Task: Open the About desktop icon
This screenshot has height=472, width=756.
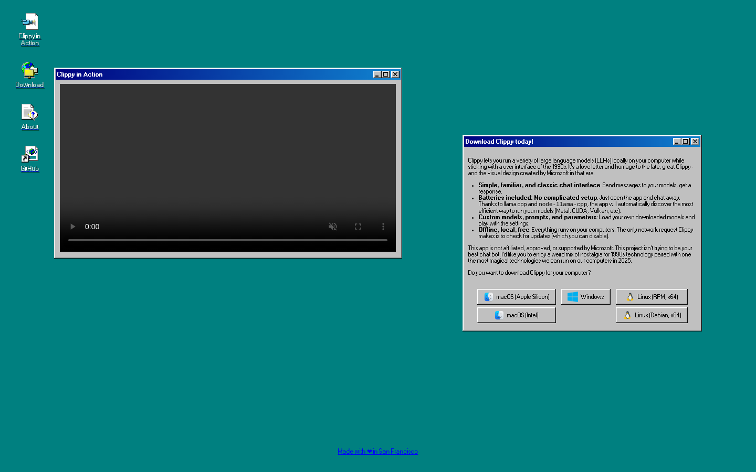Action: (29, 117)
